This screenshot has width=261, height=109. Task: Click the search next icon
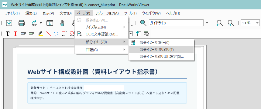231,23
